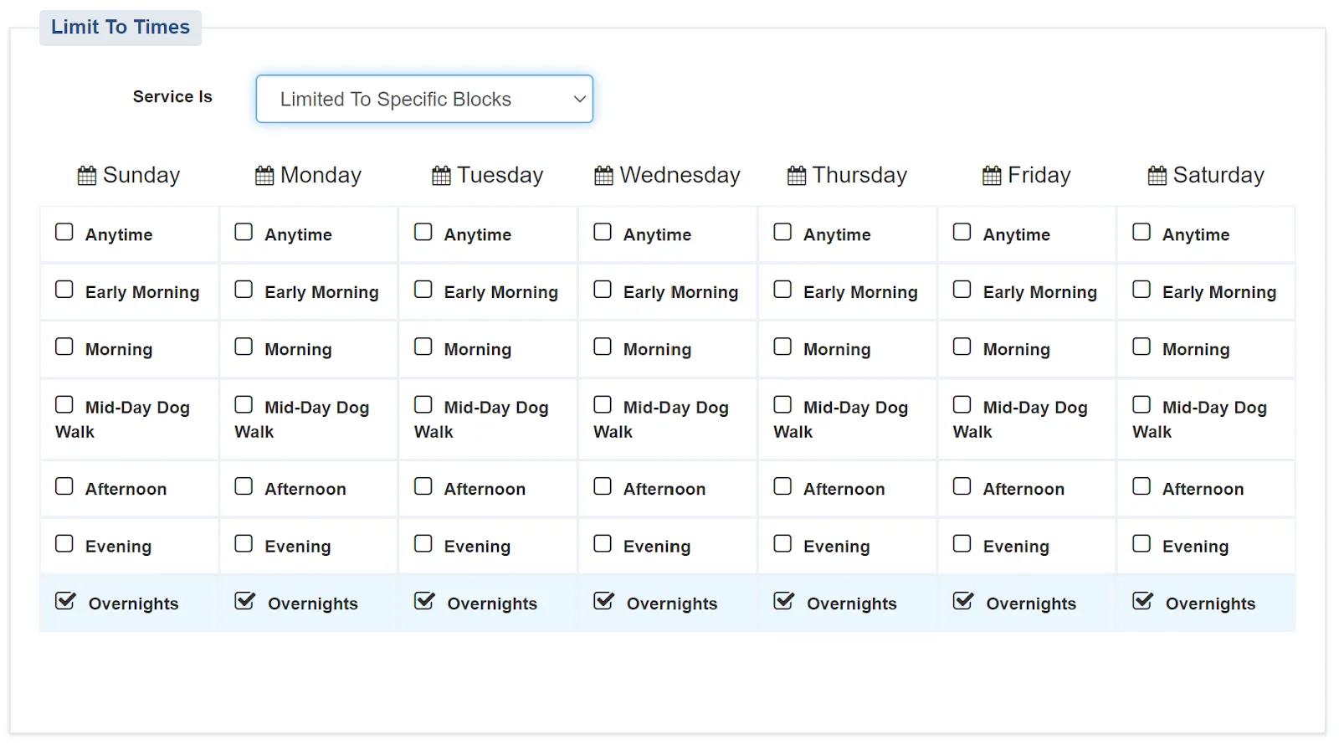Viewport: 1339px width, 745px height.
Task: Click the Wednesday calendar icon
Action: coord(603,176)
